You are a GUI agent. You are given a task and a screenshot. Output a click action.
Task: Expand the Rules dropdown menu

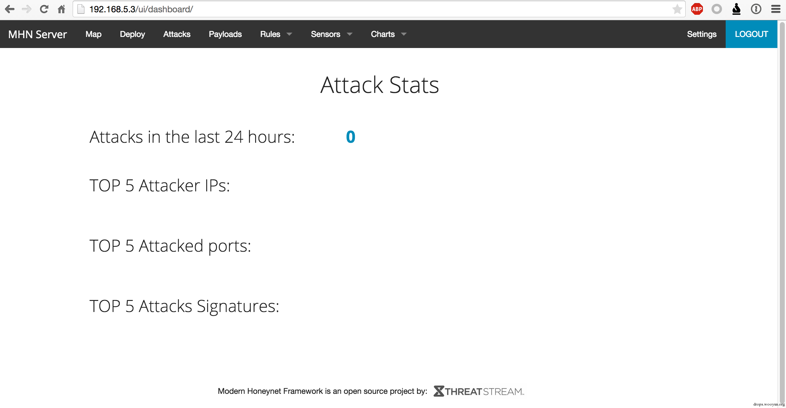(276, 34)
